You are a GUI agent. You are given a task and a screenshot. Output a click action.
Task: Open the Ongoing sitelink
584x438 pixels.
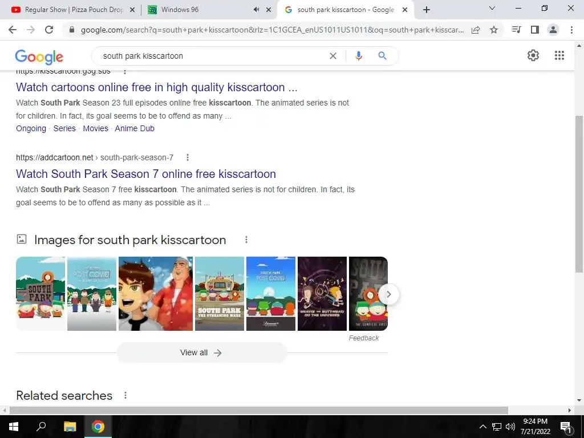[31, 128]
